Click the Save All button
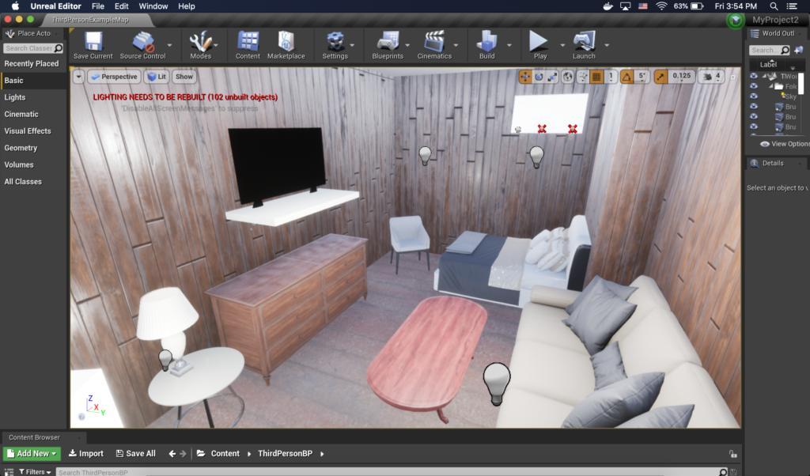 [x=136, y=454]
